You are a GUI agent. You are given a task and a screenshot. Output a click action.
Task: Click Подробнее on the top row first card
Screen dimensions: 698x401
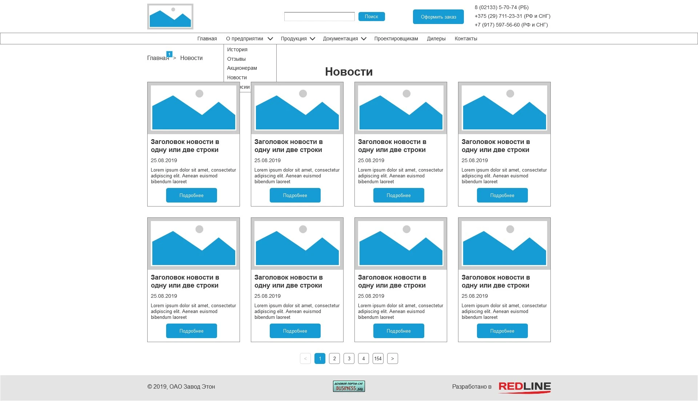tap(192, 195)
